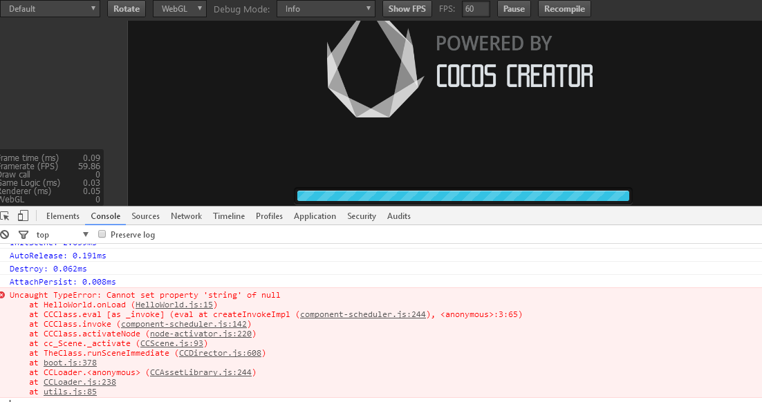Open the component-scheduler.js:244 link

362,314
